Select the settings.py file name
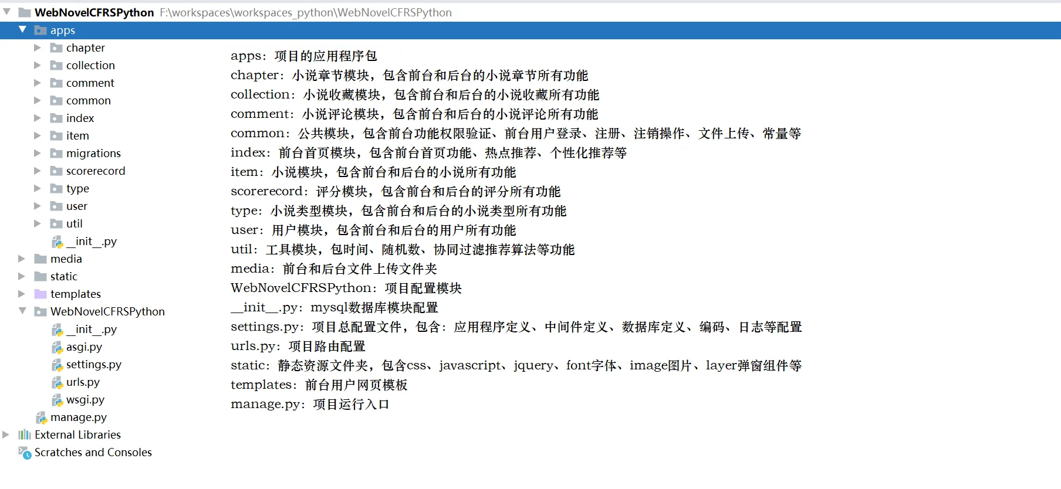The image size is (1061, 489). click(94, 364)
